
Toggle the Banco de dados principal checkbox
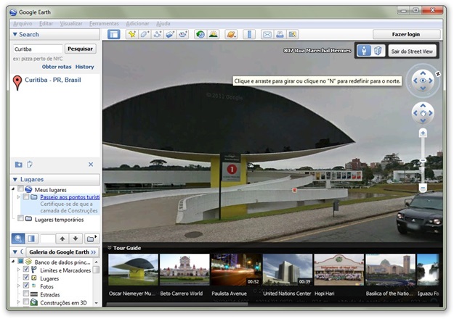(x=20, y=262)
